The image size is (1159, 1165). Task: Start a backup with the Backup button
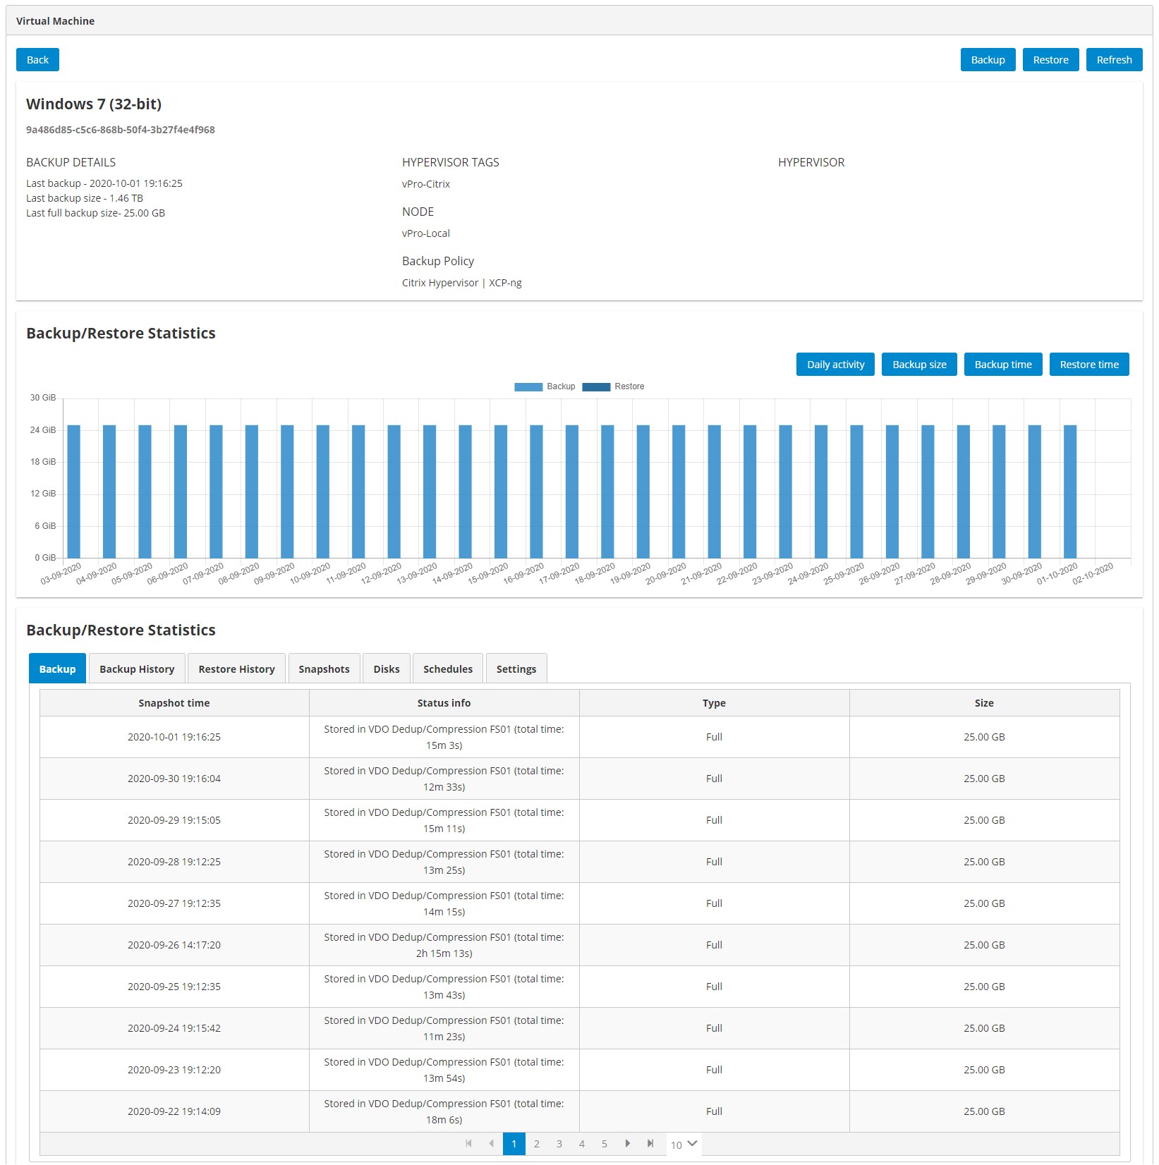(x=988, y=60)
